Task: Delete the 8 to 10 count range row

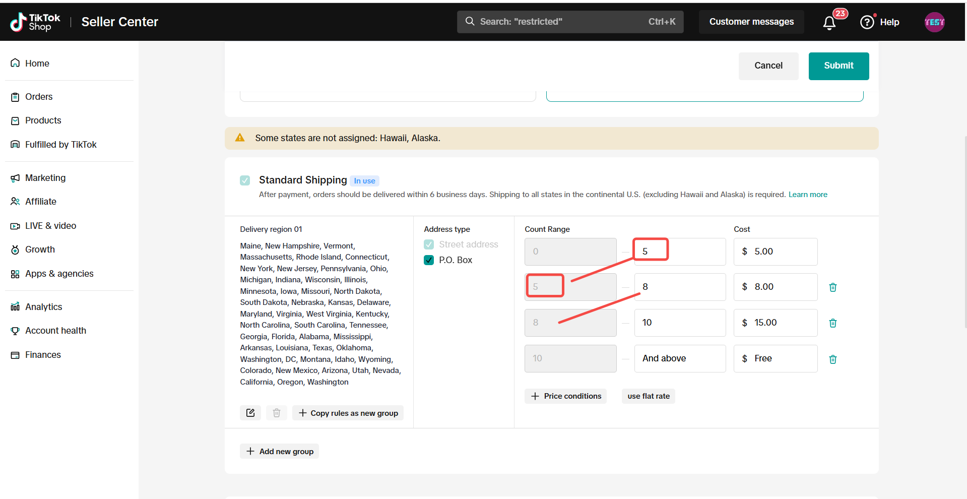Action: coord(832,323)
